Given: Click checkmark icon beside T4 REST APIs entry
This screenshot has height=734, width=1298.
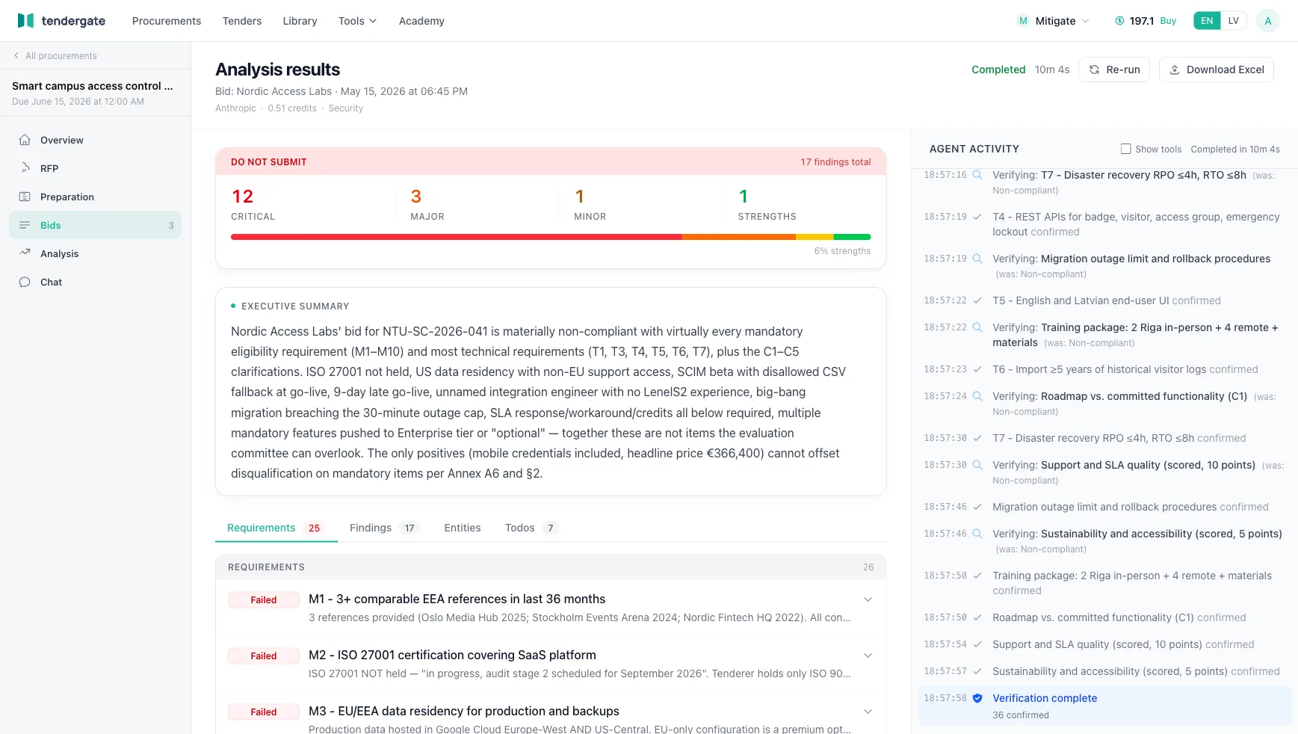Looking at the screenshot, I should 977,217.
